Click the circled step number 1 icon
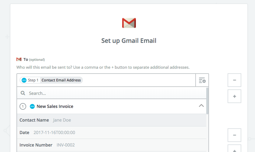Viewport: 255px width, 152px height. [x=23, y=106]
